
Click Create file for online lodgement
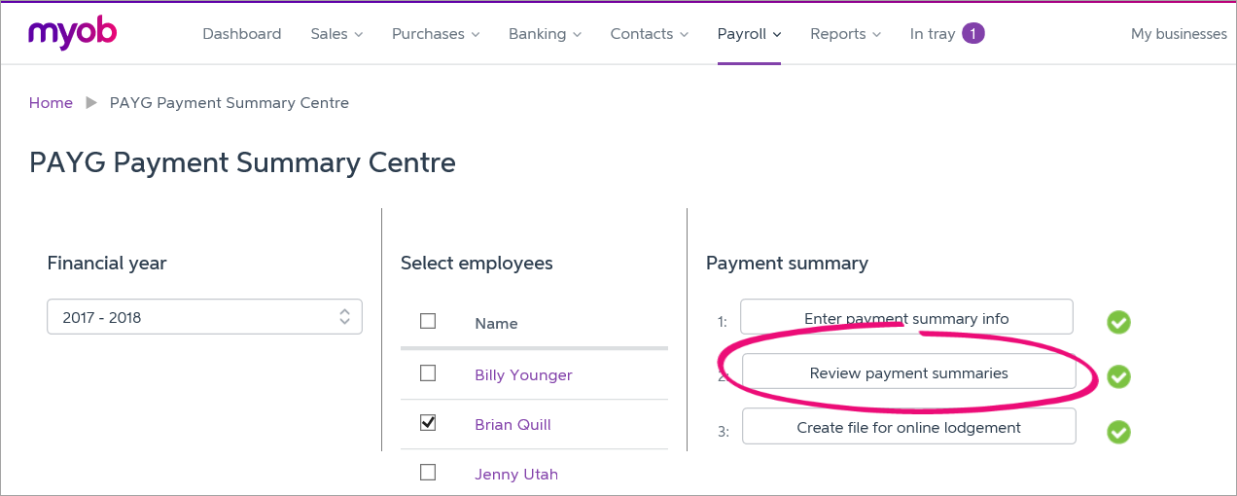pyautogui.click(x=908, y=427)
